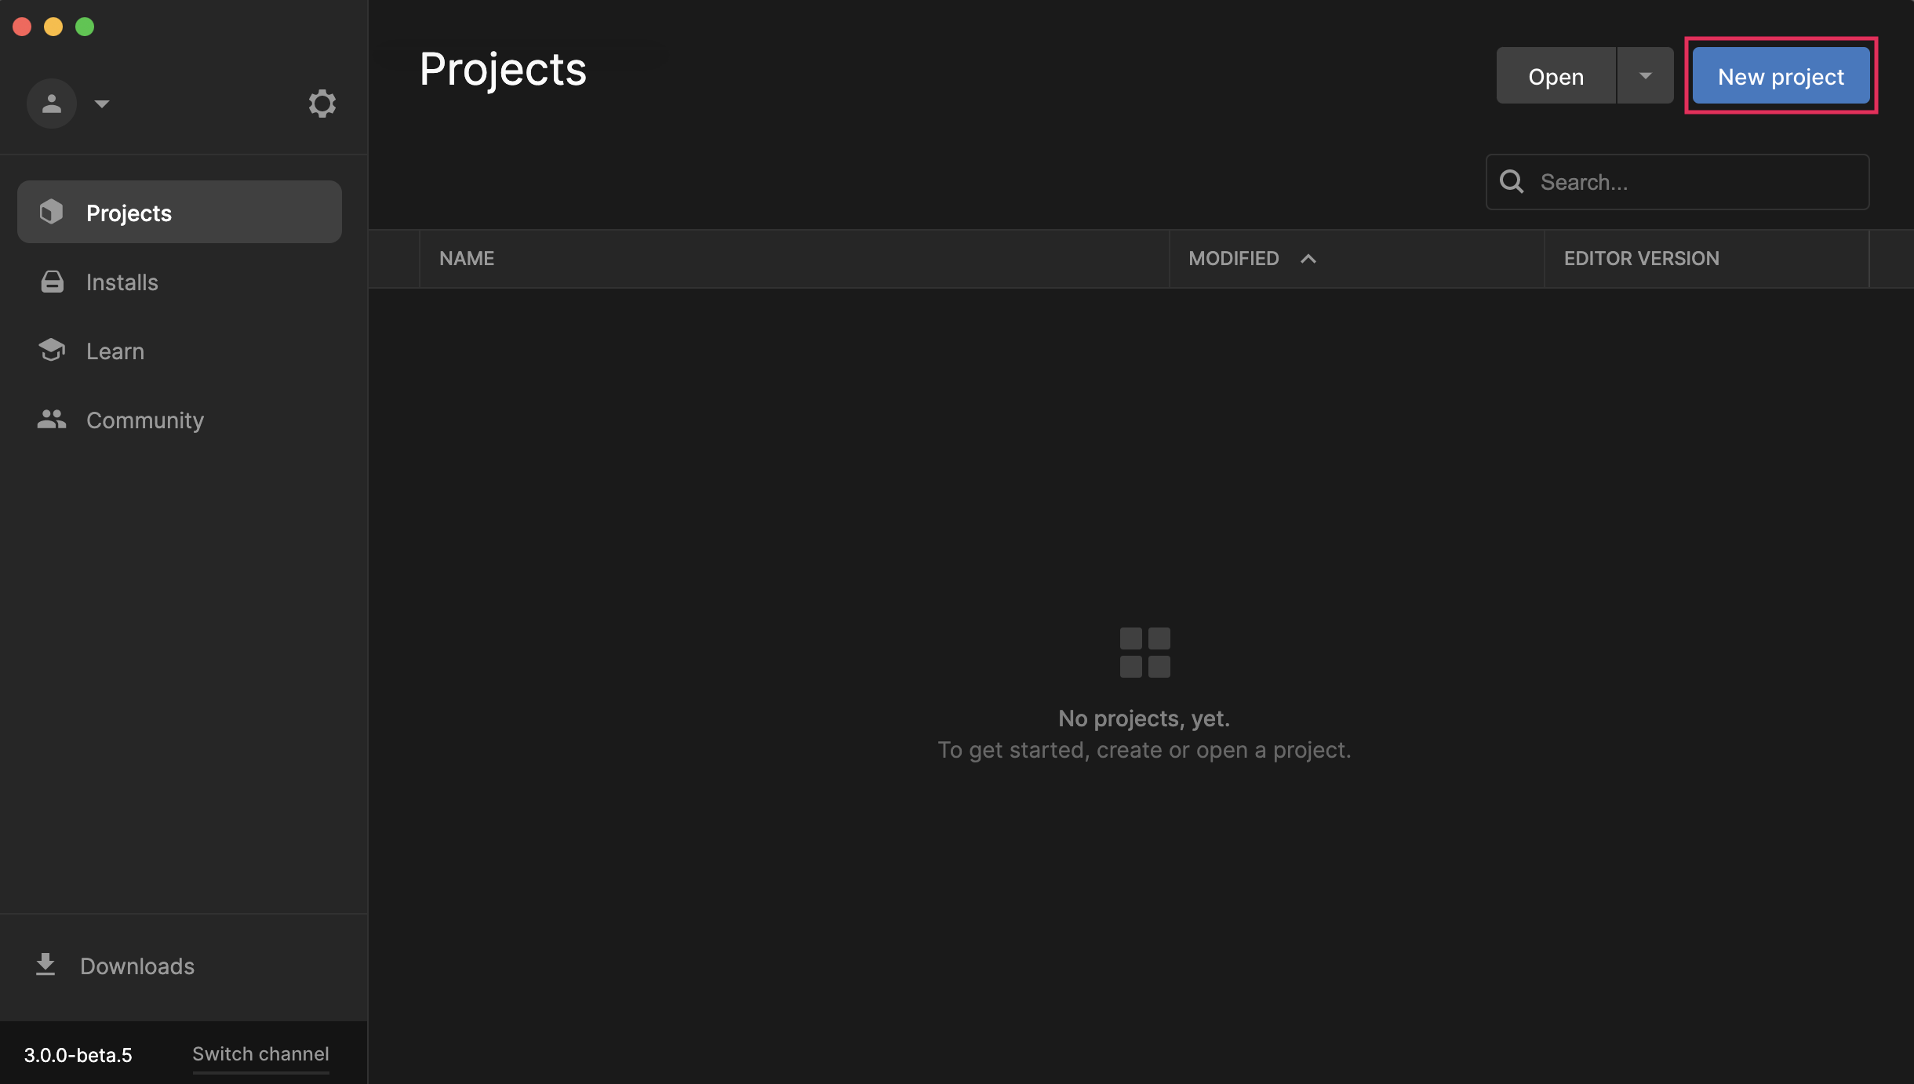Image resolution: width=1914 pixels, height=1084 pixels.
Task: Select the Installs sidebar item
Action: (122, 282)
